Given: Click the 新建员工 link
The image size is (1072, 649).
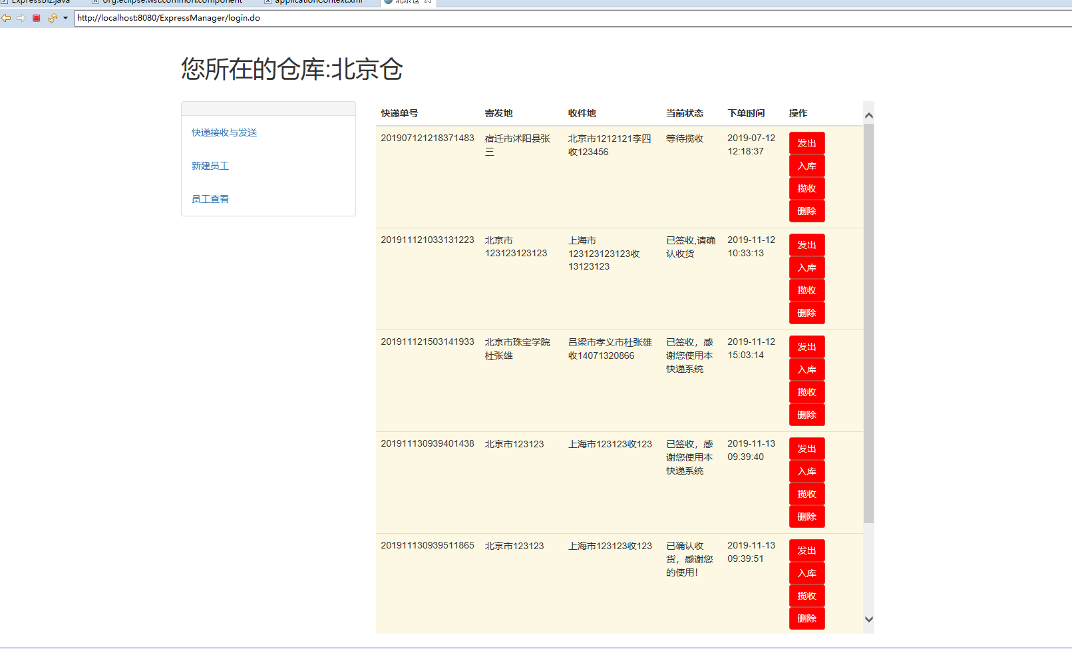Looking at the screenshot, I should pos(210,165).
